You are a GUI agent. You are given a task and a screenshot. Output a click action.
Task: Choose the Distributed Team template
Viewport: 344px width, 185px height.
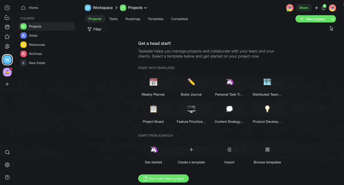tap(267, 87)
